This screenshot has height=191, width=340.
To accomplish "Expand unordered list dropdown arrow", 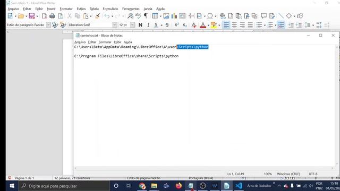I will point(265,25).
